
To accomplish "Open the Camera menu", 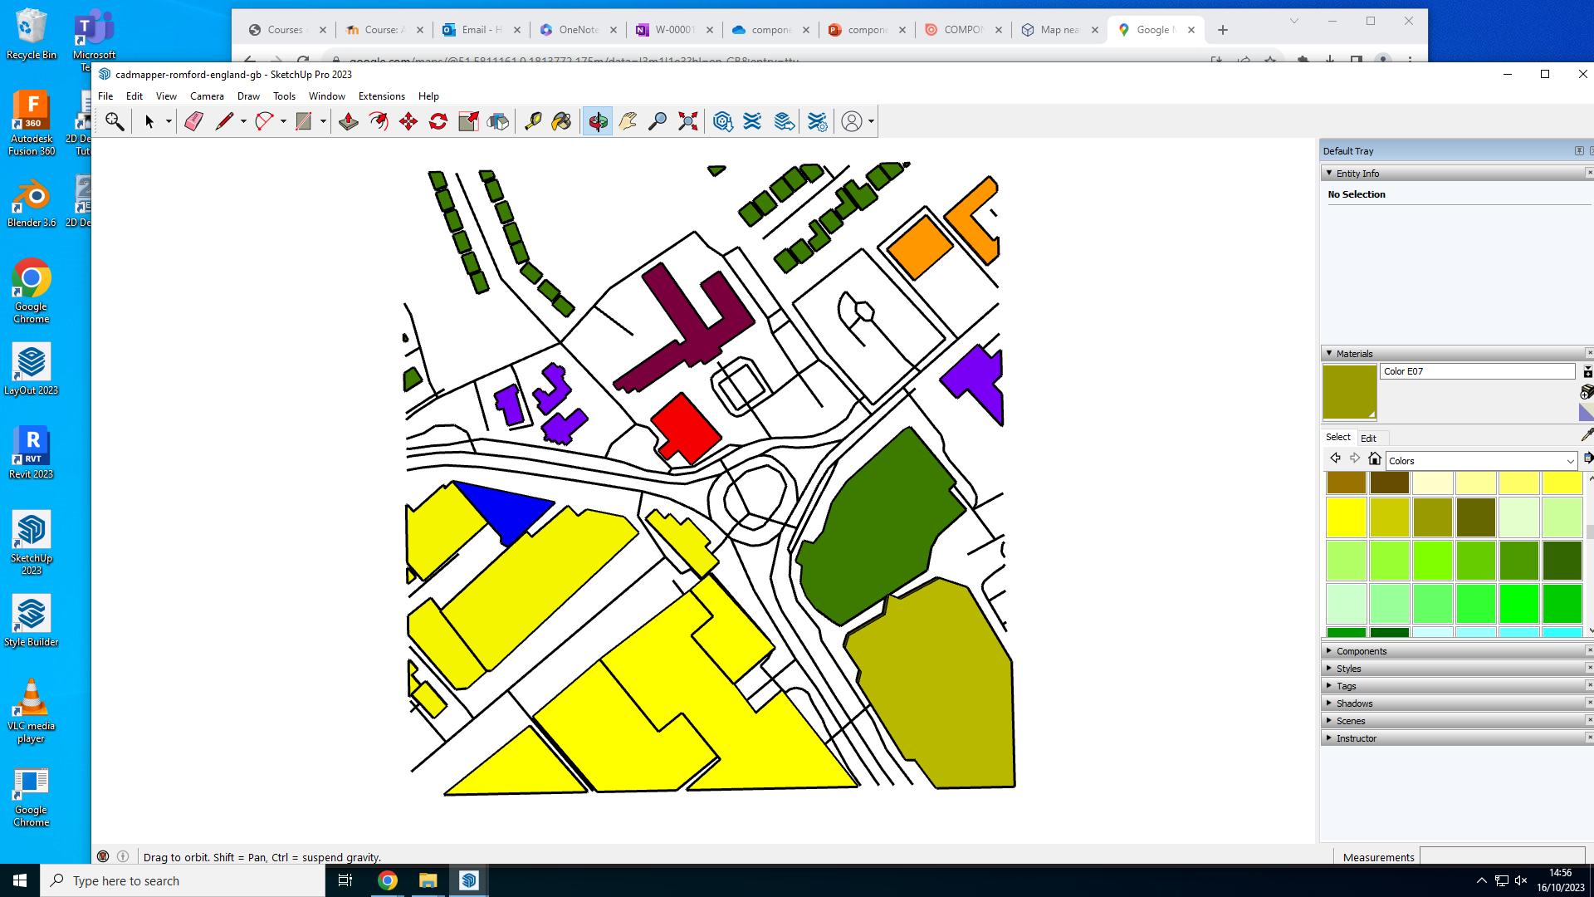I will pos(207,96).
